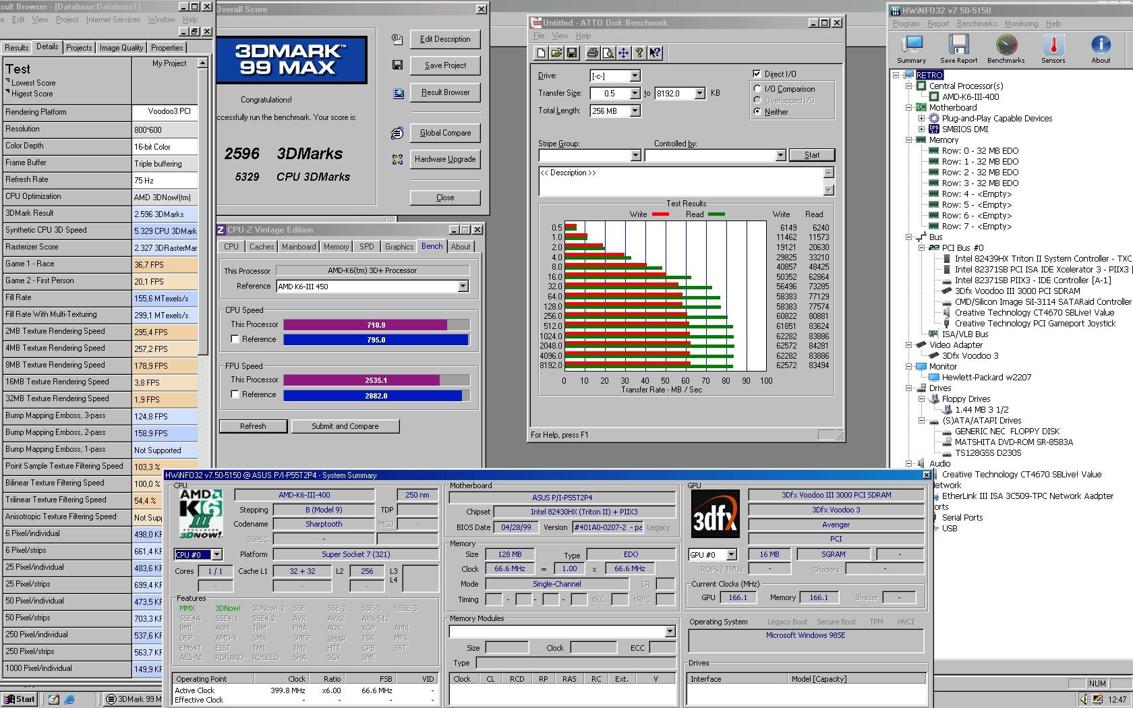Expand the Plug-and-Play Capable Devices node

click(921, 118)
